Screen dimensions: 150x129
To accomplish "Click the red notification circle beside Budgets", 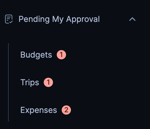I will (x=61, y=55).
